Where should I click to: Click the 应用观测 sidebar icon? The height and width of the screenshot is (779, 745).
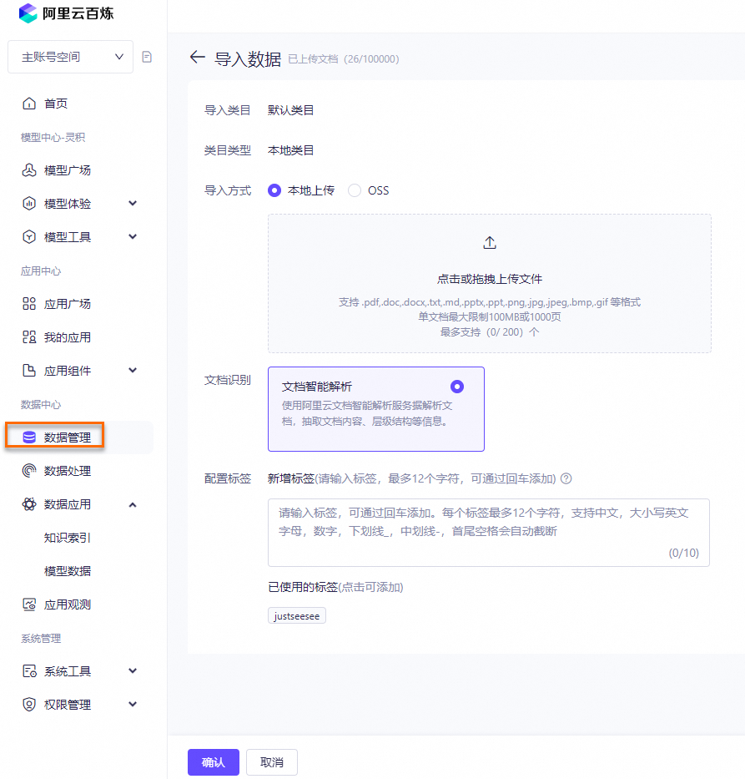click(x=29, y=604)
